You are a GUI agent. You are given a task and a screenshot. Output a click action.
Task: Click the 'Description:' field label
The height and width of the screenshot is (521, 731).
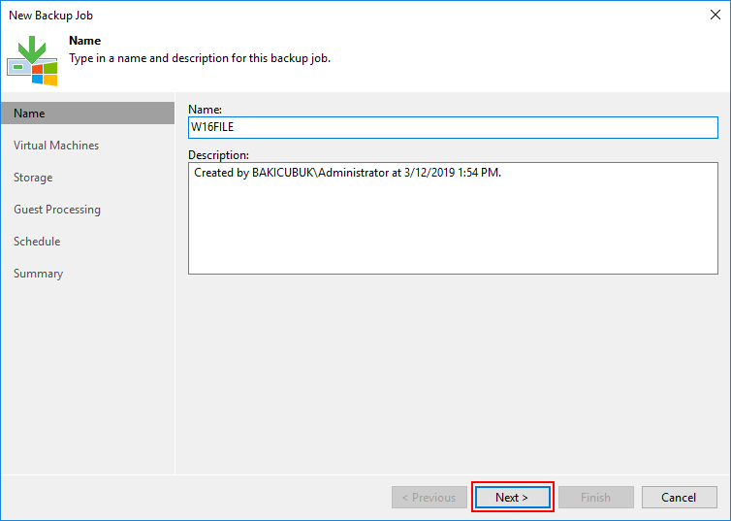[218, 155]
